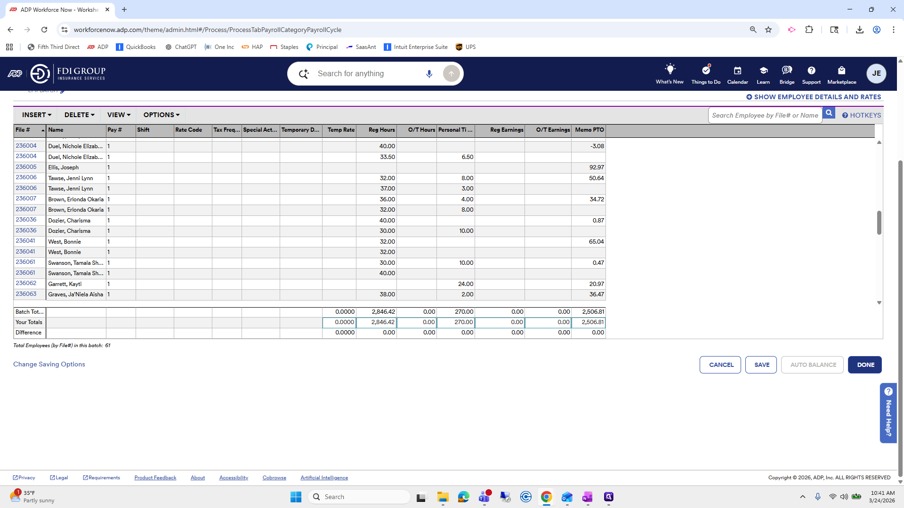Activate voice search microphone icon

click(429, 74)
